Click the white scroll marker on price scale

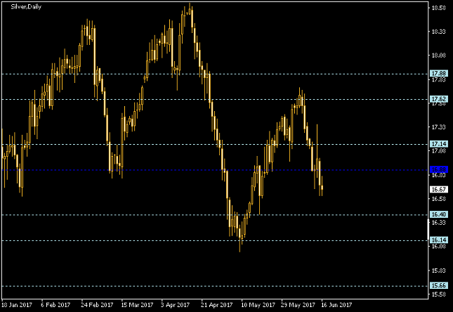(428, 229)
